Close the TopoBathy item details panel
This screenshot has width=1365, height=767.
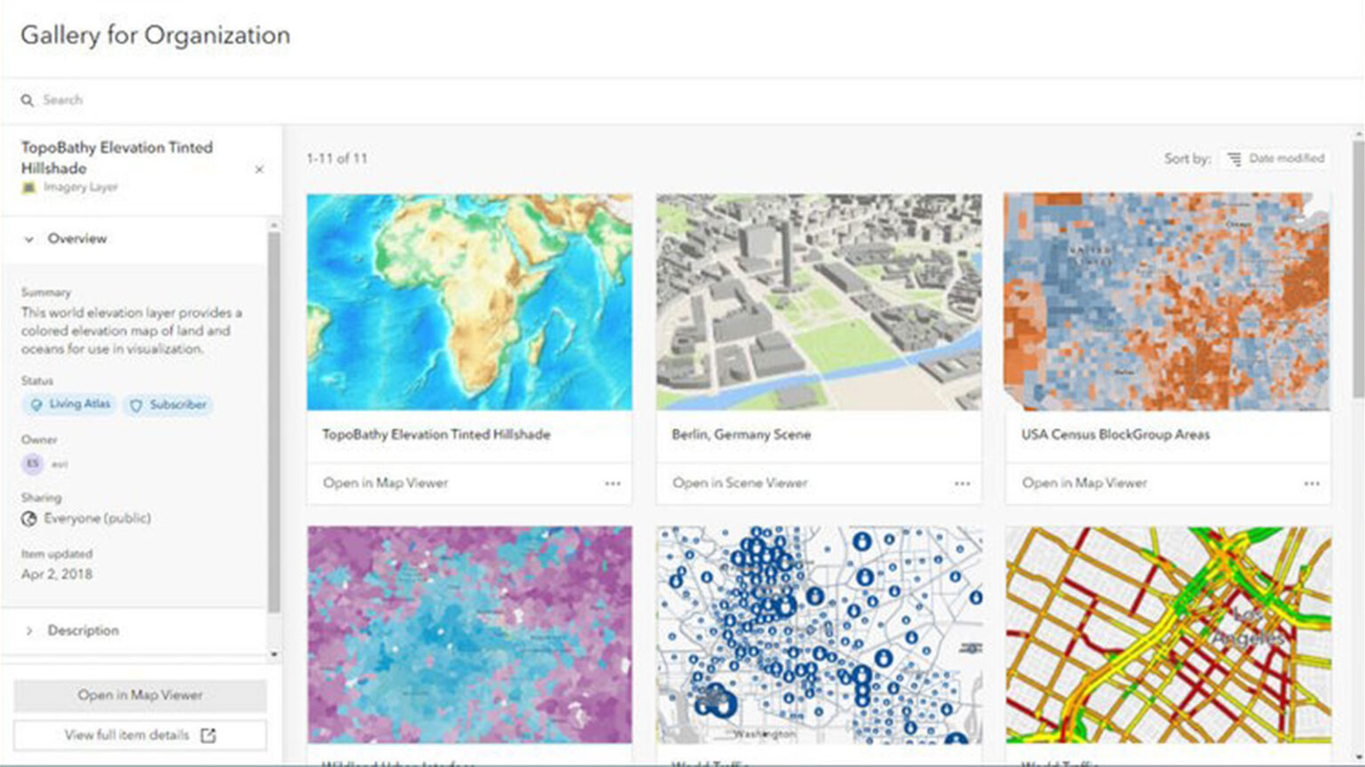[x=259, y=169]
